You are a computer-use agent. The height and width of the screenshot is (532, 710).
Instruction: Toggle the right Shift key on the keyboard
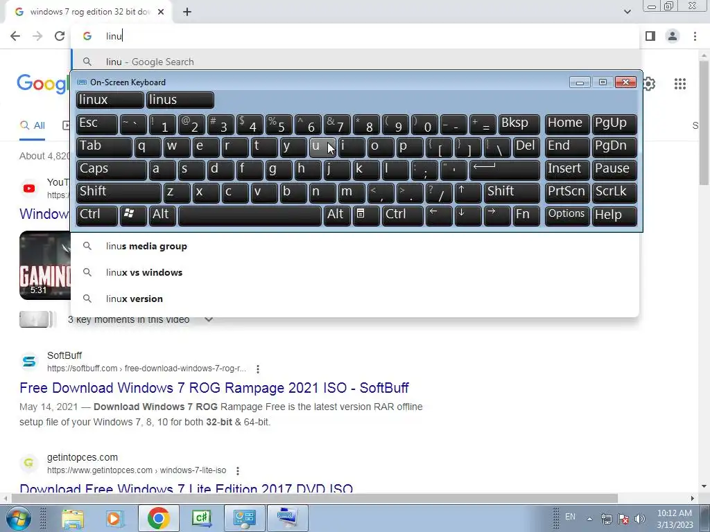tap(512, 193)
